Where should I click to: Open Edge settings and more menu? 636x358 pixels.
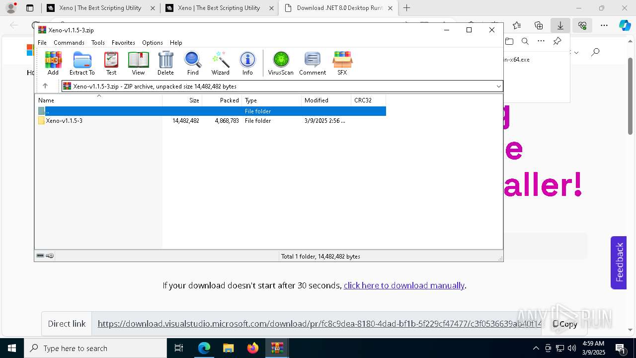point(604,25)
